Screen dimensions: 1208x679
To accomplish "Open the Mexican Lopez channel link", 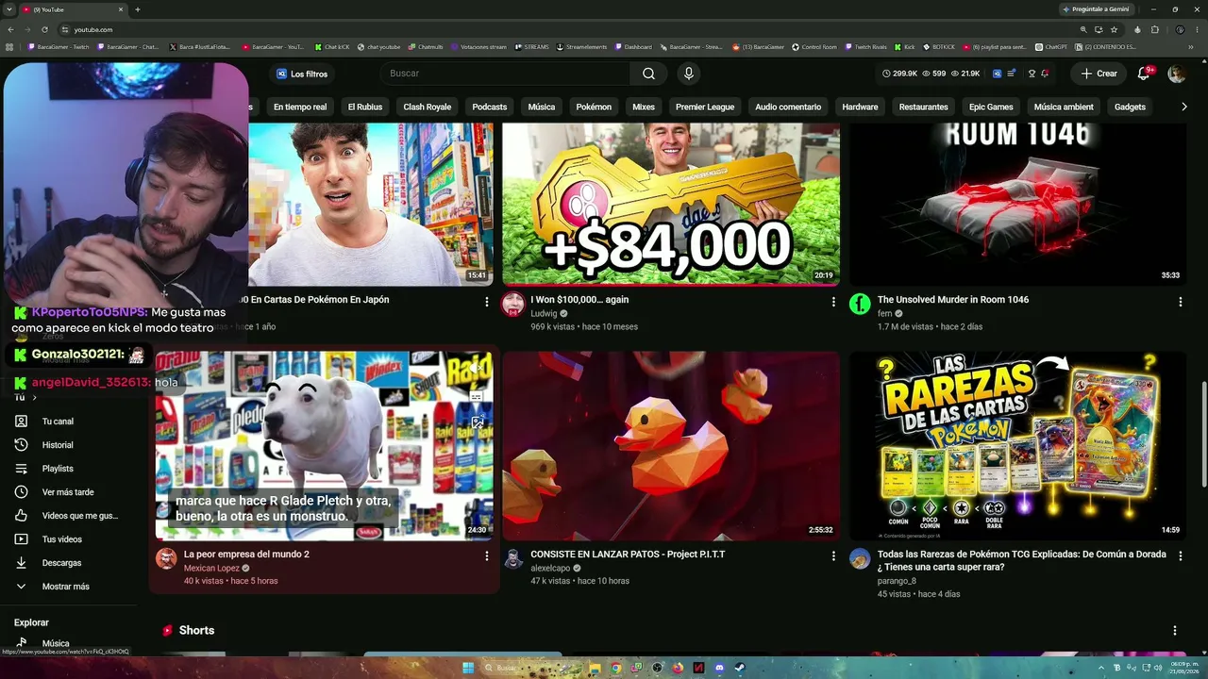I will (x=211, y=568).
